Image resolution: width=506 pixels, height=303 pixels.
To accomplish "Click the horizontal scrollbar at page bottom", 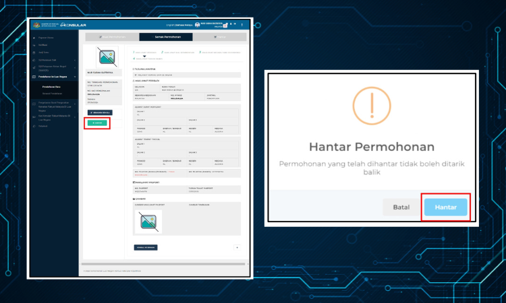I will (163, 264).
